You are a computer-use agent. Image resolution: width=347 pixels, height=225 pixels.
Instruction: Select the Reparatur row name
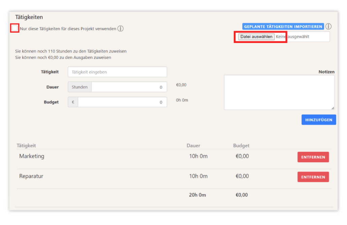point(31,176)
